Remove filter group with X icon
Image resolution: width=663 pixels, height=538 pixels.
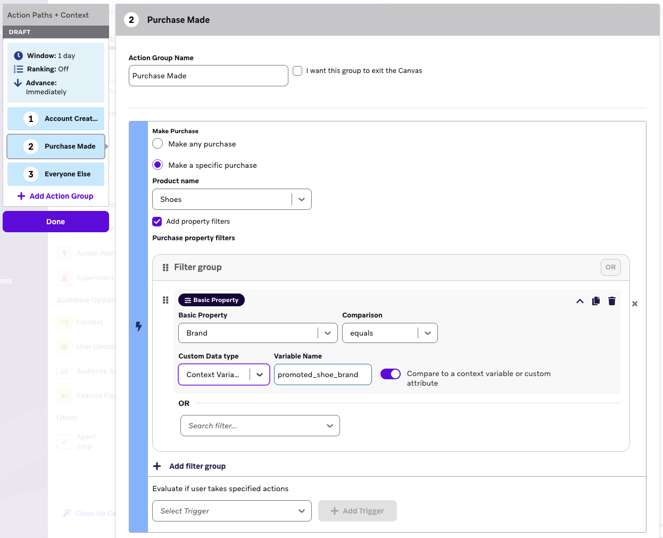click(x=634, y=304)
